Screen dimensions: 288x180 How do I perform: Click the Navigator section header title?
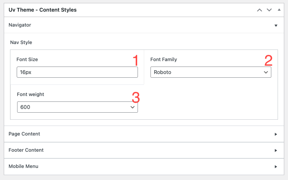point(20,25)
